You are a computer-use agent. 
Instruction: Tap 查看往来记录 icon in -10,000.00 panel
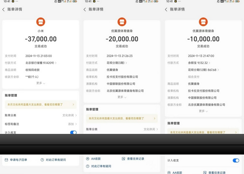click(205, 173)
